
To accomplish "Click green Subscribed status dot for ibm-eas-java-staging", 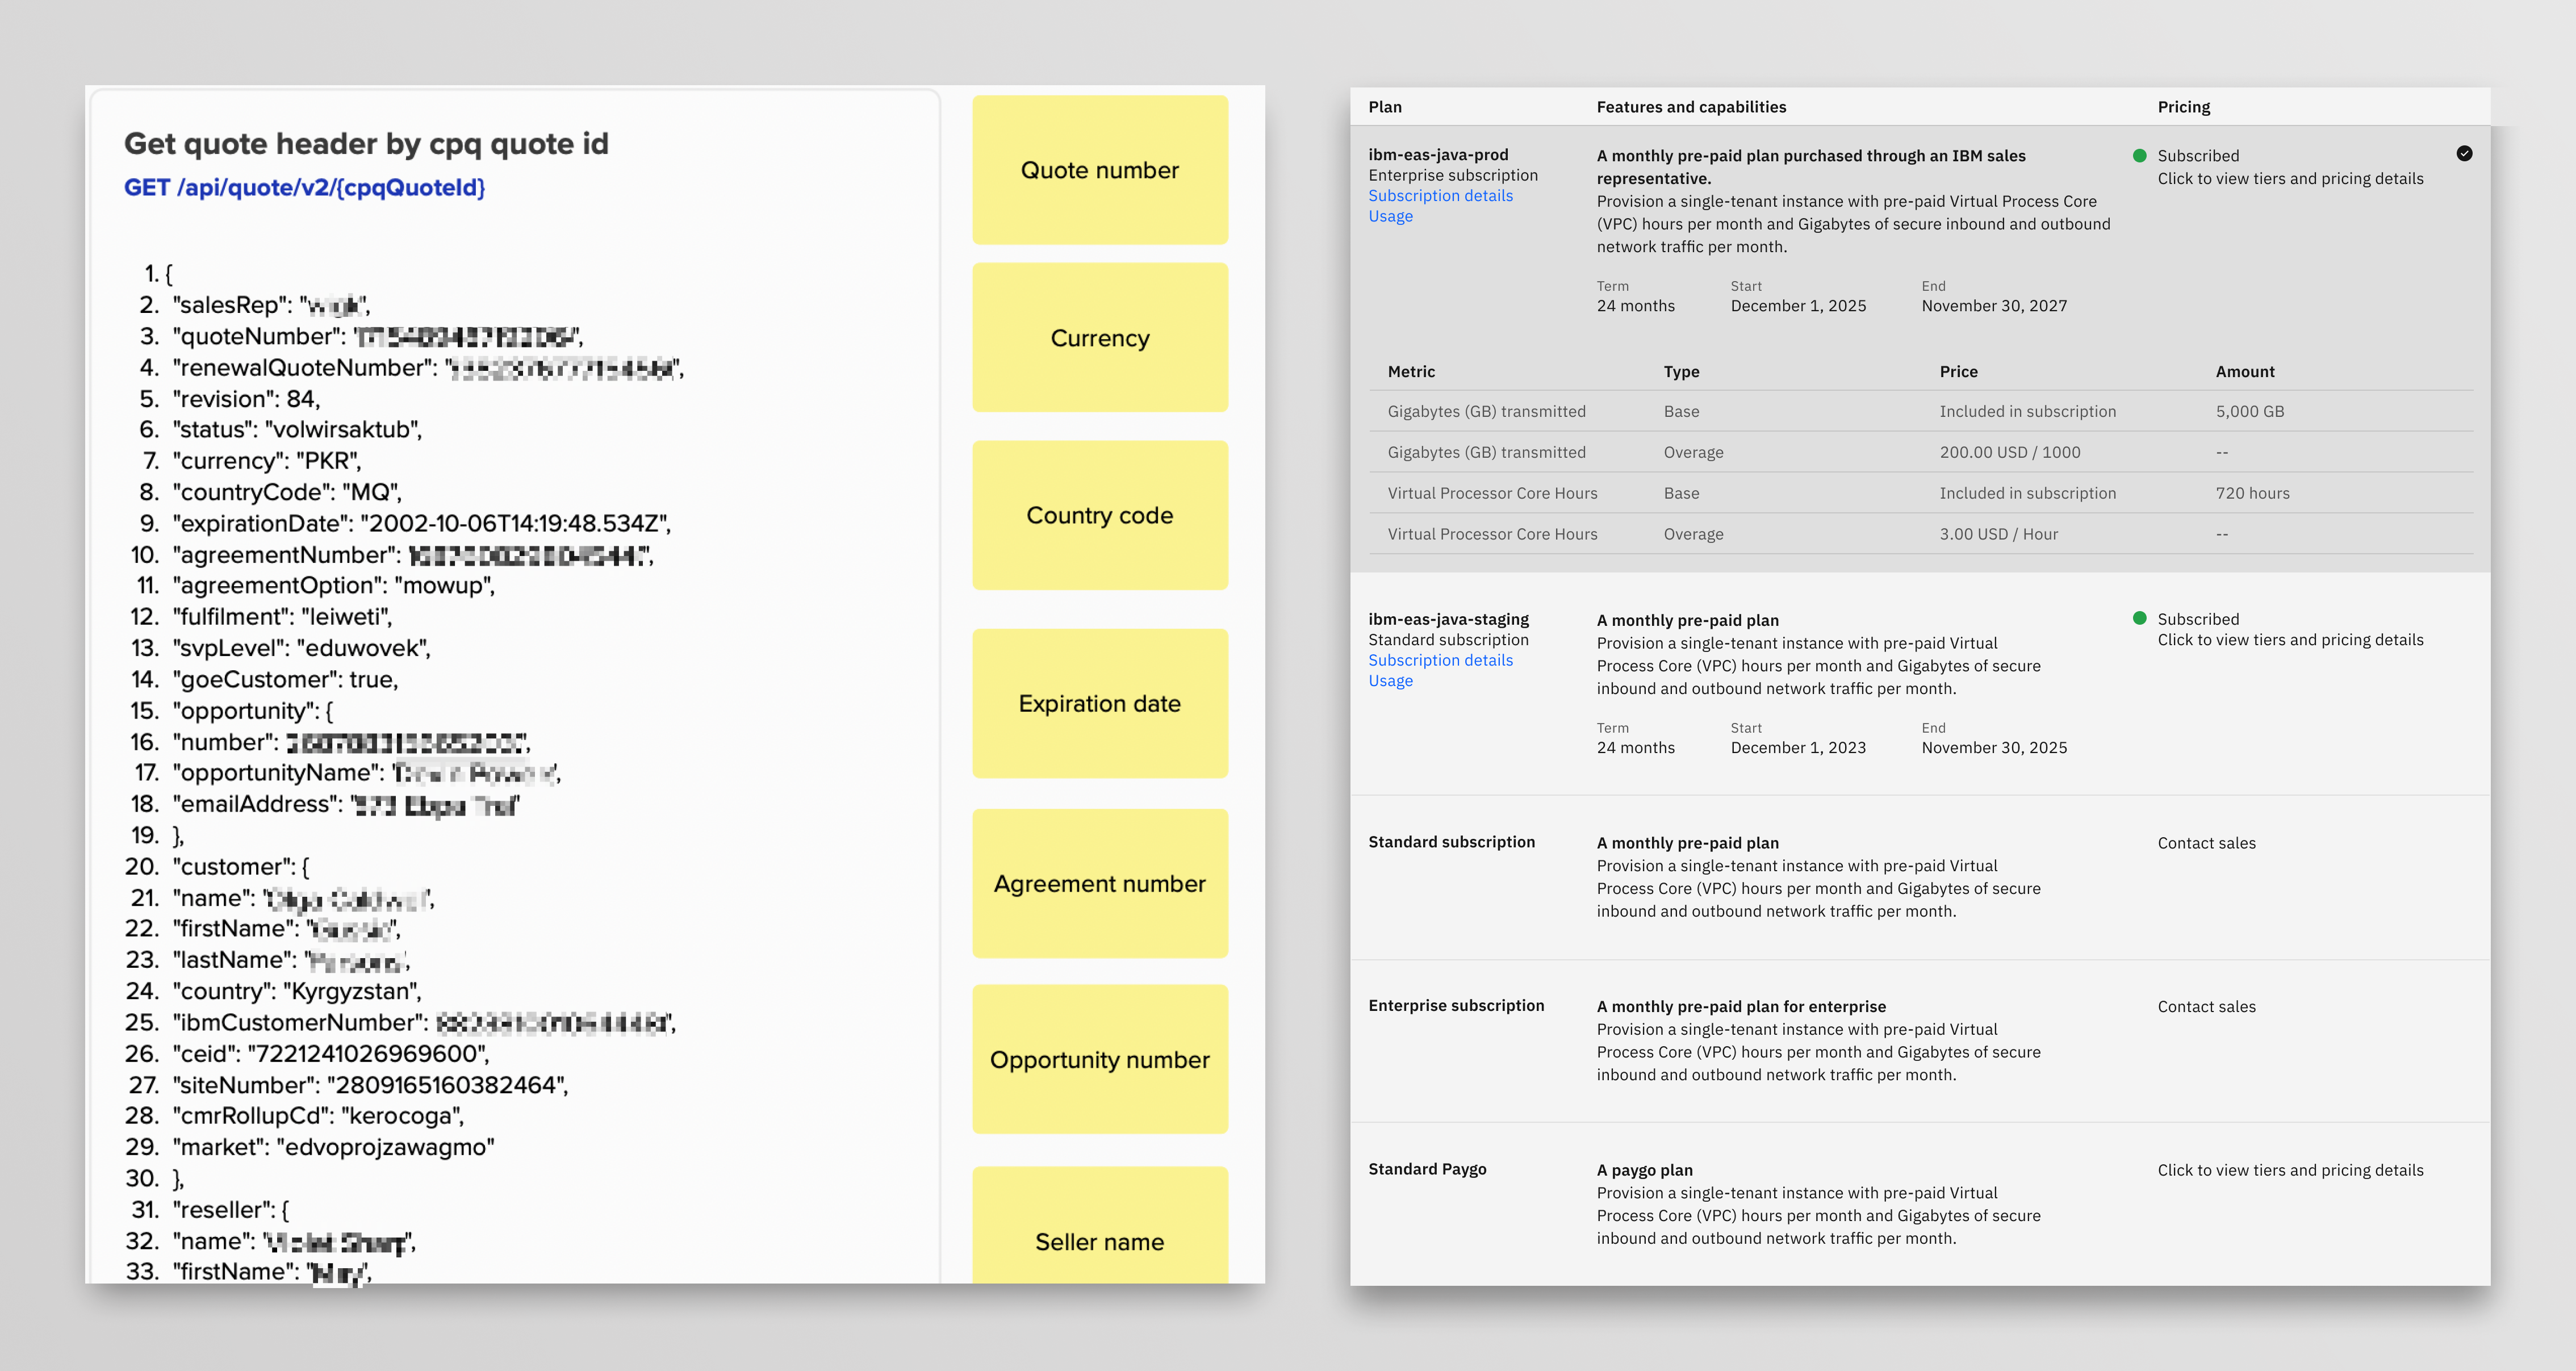I will coord(2139,618).
